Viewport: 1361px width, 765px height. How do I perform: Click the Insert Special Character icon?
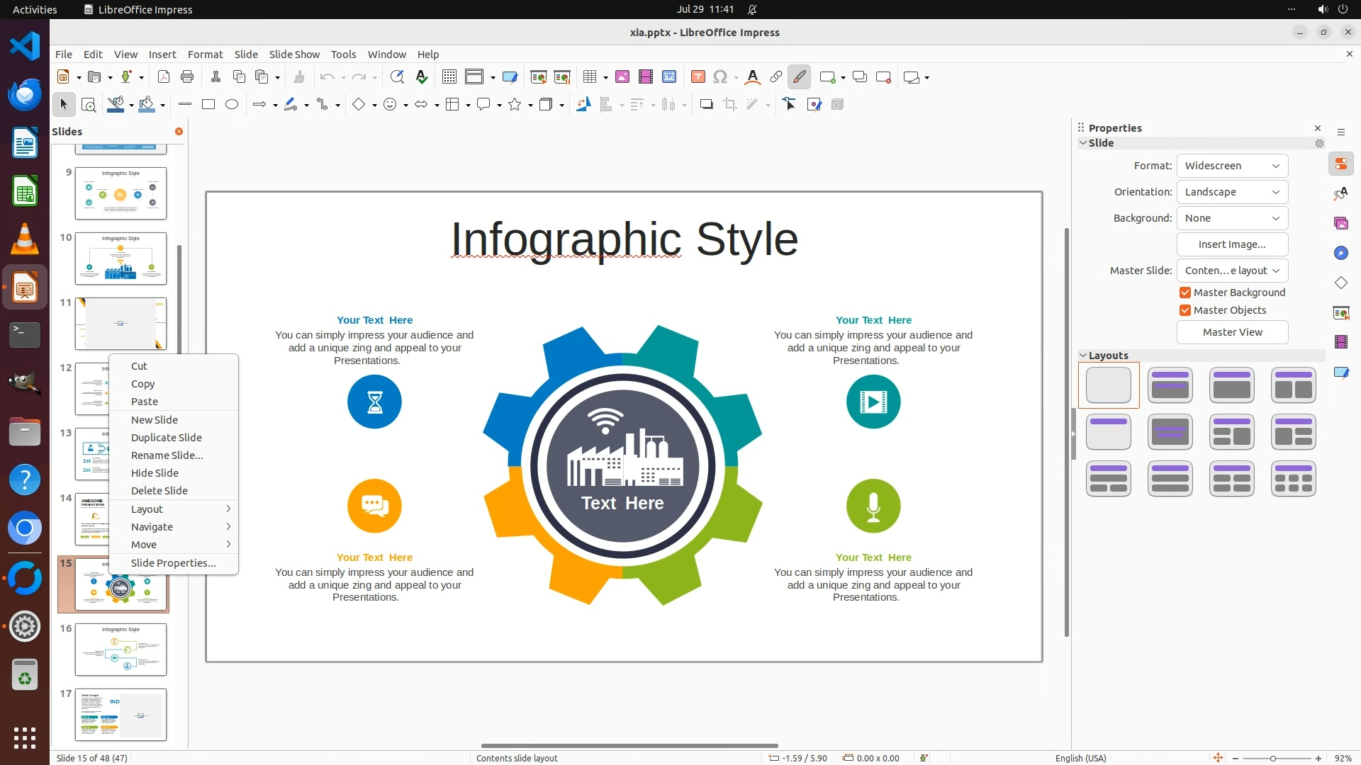coord(719,77)
